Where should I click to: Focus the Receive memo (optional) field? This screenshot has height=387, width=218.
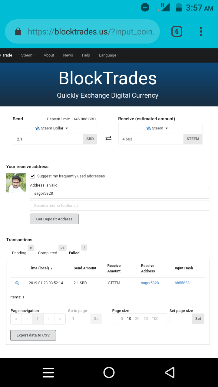119,206
